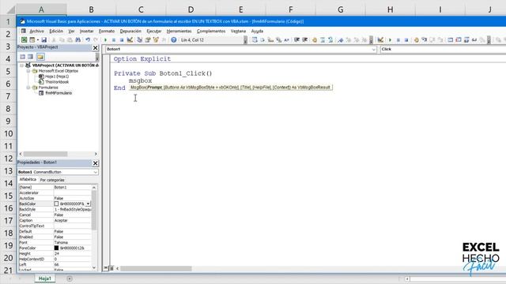Viewport: 506px width, 284px height.
Task: Click the Uncomment Block icon in the Edit toolbar
Action: pos(330,40)
